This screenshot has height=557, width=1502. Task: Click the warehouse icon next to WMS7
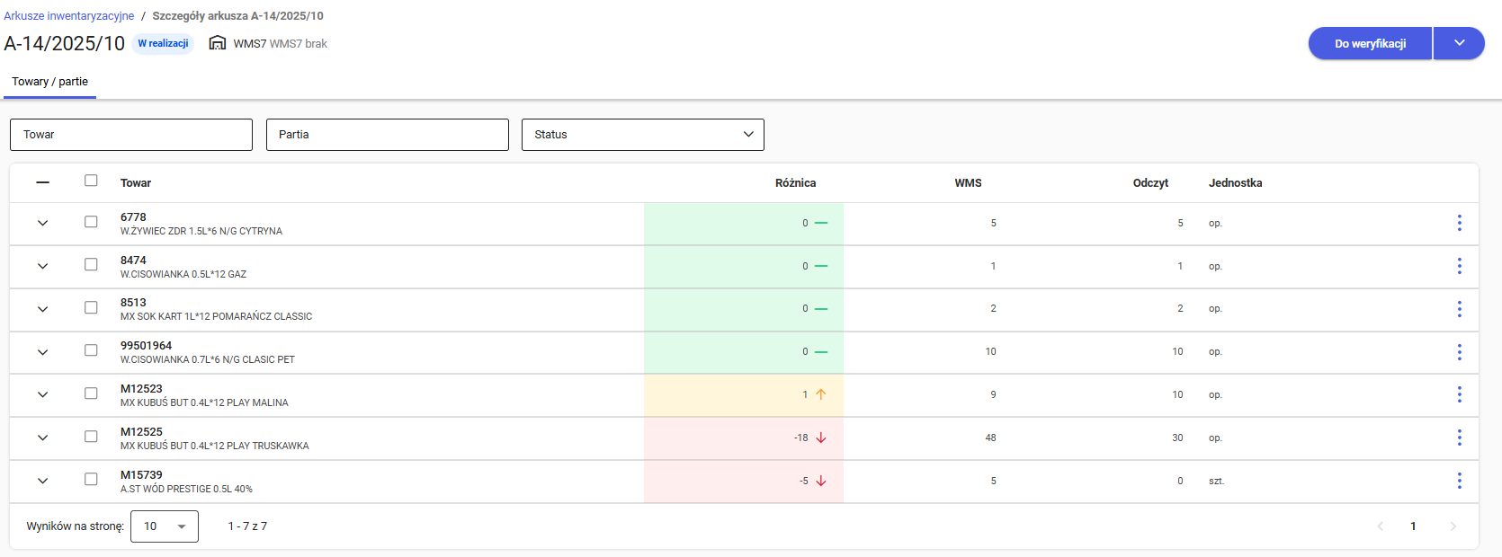click(x=217, y=43)
